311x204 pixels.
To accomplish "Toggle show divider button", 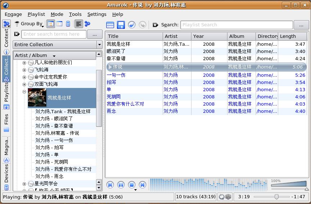I will [x=79, y=24].
